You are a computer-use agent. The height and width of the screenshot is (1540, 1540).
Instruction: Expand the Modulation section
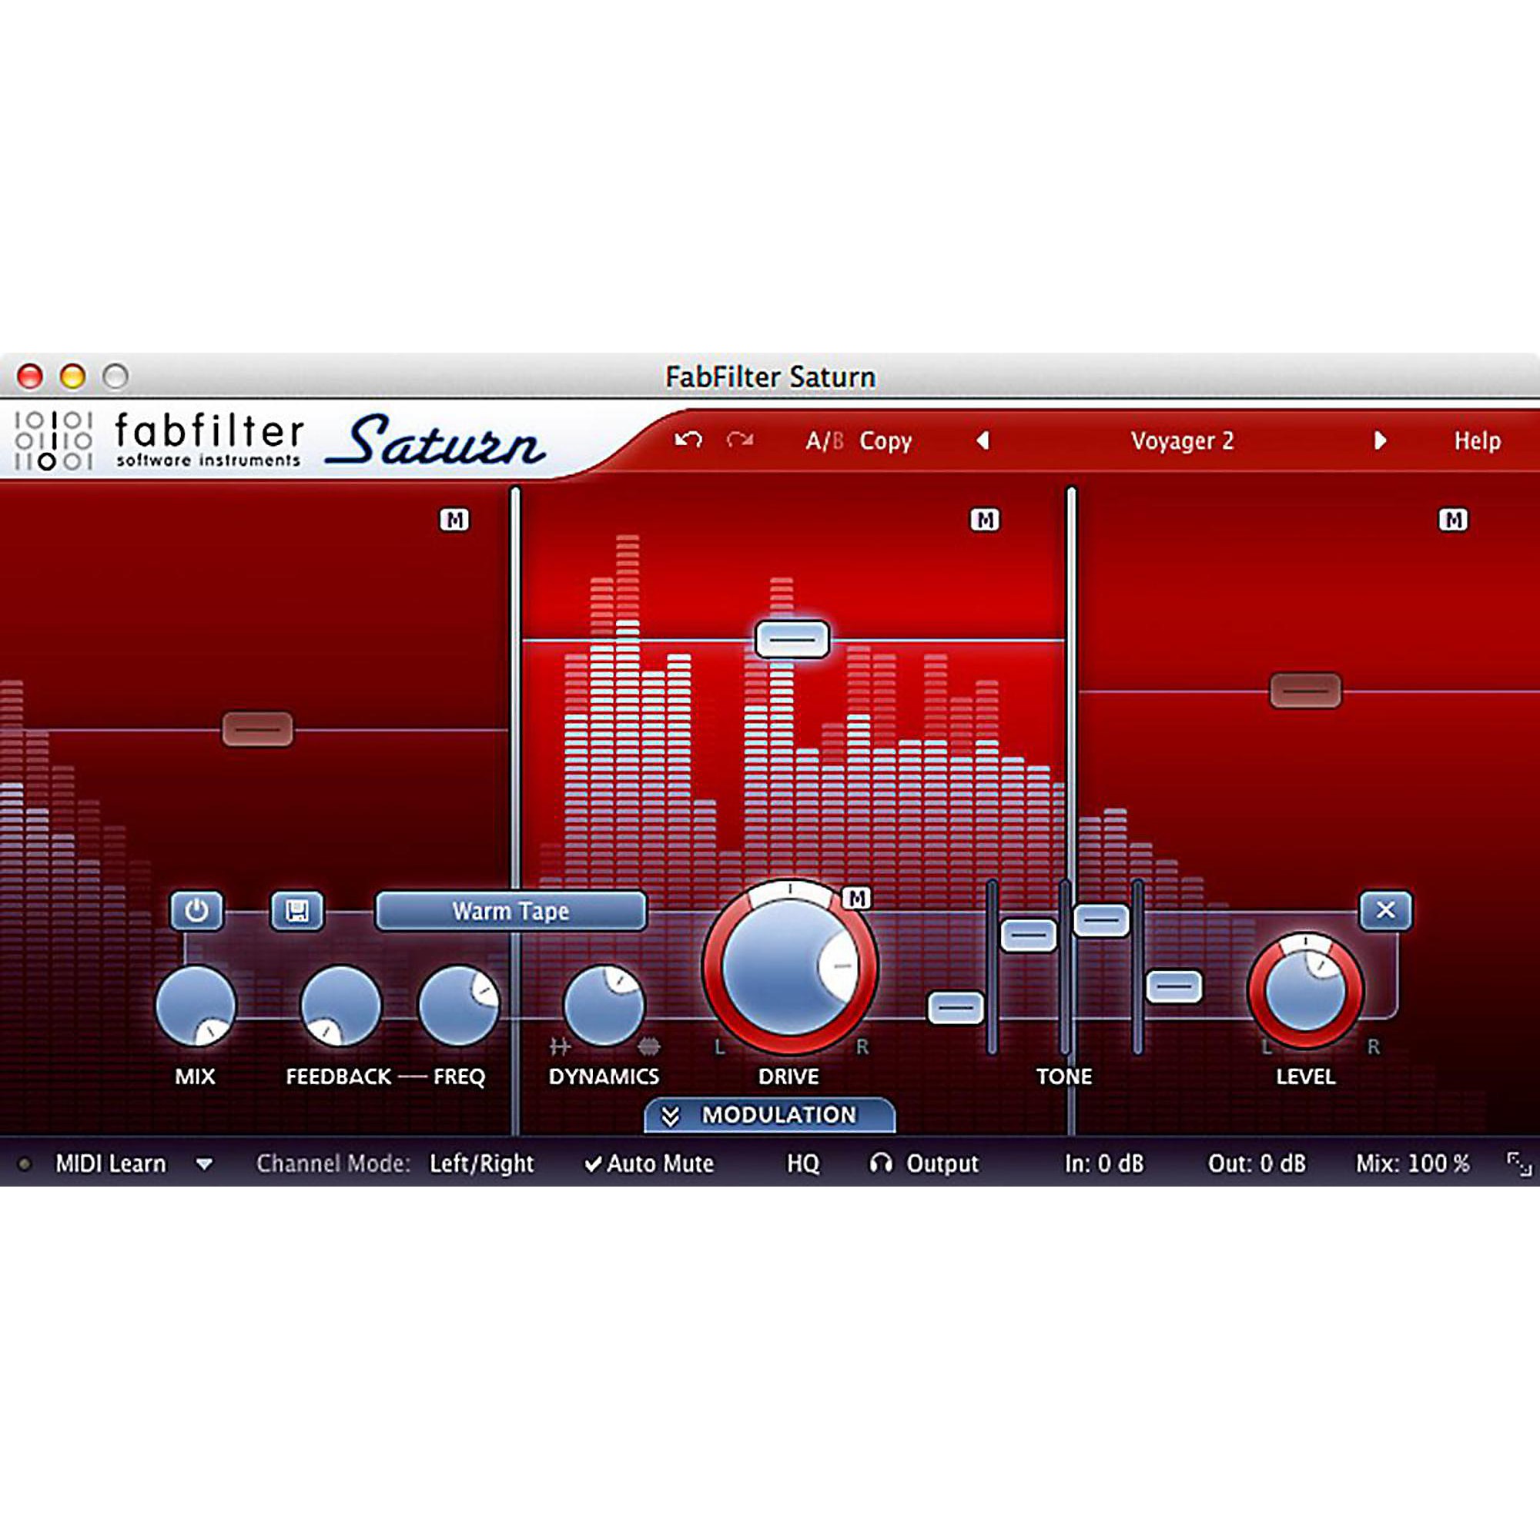pyautogui.click(x=769, y=1115)
